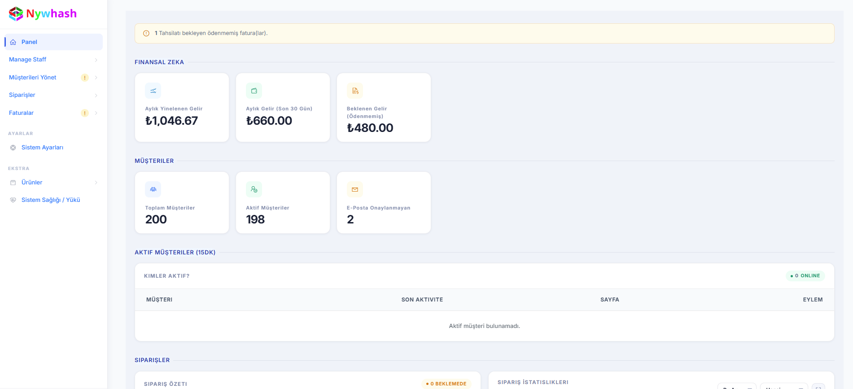Click the E-Posta Onaylanmayan count 2
This screenshot has width=853, height=389.
click(350, 219)
